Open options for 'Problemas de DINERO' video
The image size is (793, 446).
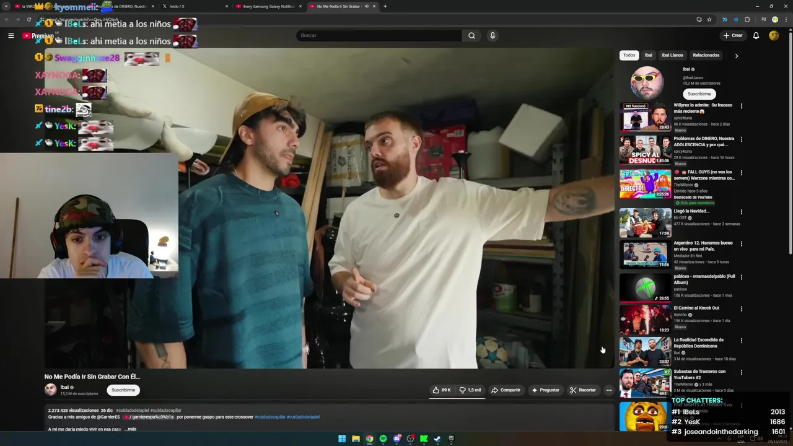pos(741,139)
